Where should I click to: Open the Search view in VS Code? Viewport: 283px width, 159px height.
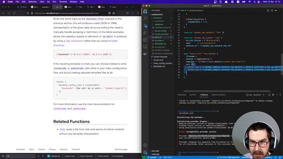click(145, 18)
